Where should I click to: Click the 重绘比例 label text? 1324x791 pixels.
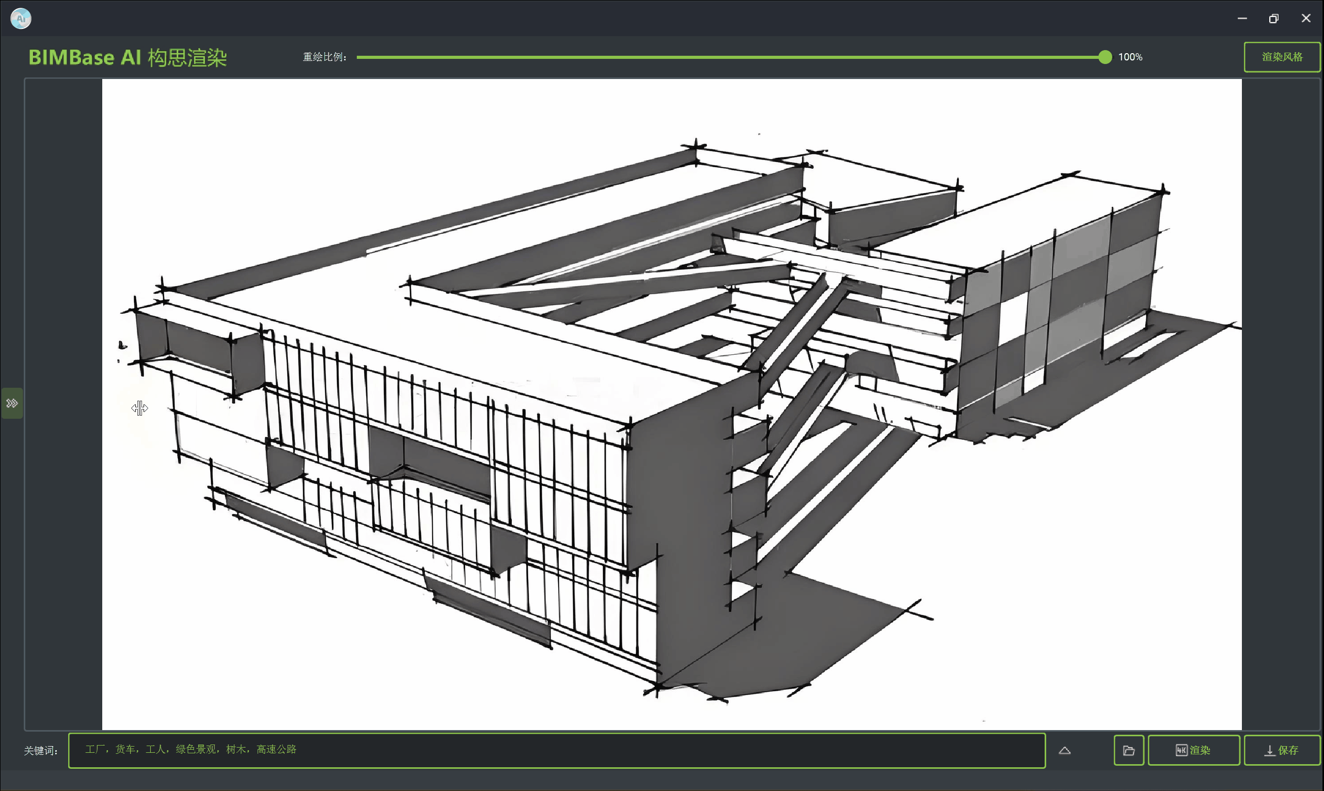324,57
